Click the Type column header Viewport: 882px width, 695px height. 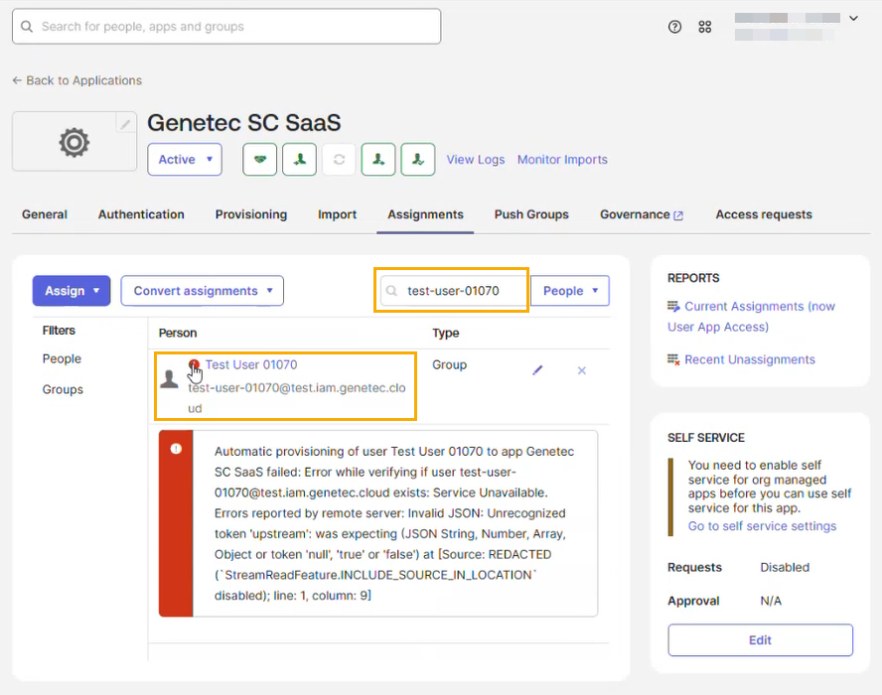446,333
